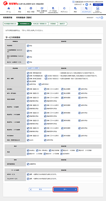Set 文字サイズ to 大
This screenshot has width=106, height=201.
[90, 4]
